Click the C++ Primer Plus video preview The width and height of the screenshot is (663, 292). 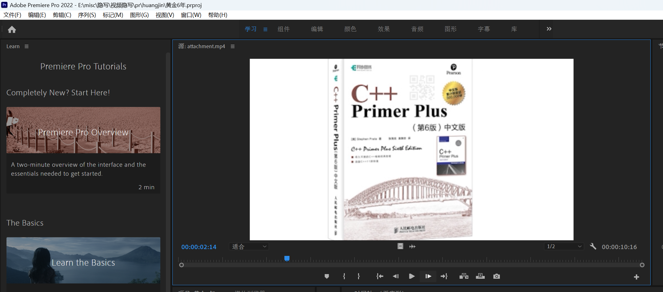click(412, 149)
